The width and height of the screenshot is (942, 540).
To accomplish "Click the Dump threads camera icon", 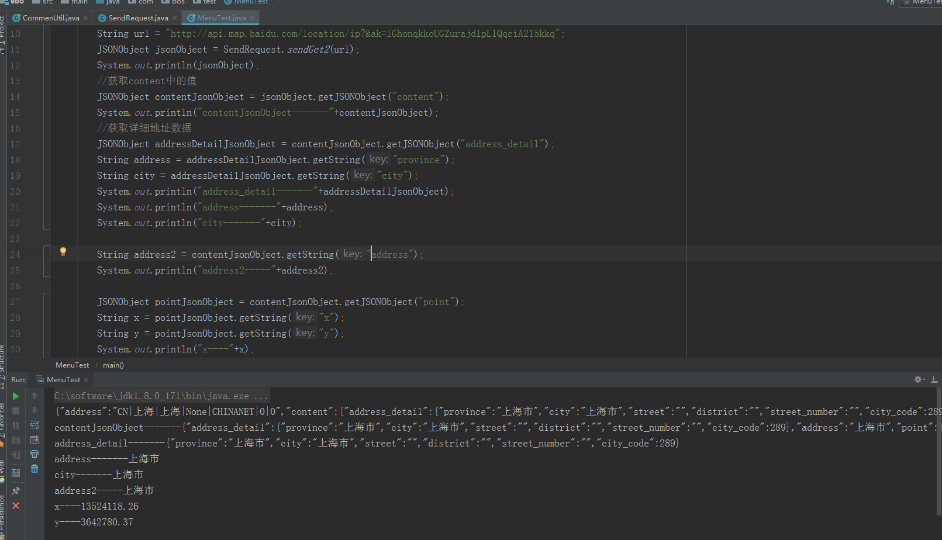I will 16,440.
